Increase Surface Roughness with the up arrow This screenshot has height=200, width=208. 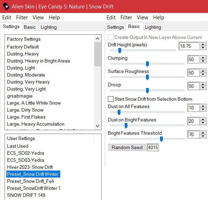[203, 71]
